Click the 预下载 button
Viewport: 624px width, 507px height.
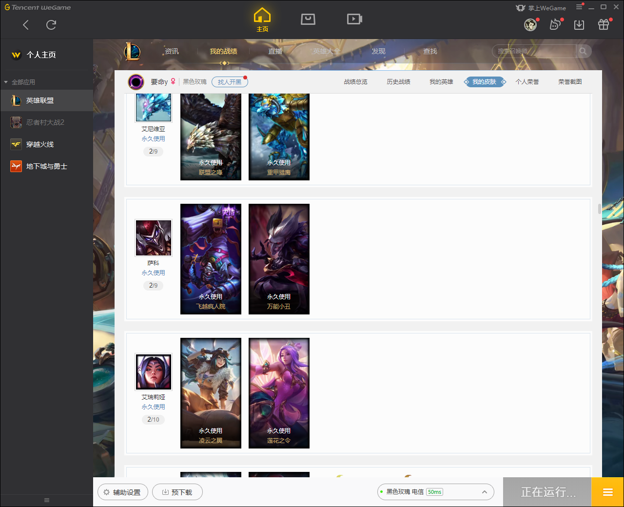[177, 492]
